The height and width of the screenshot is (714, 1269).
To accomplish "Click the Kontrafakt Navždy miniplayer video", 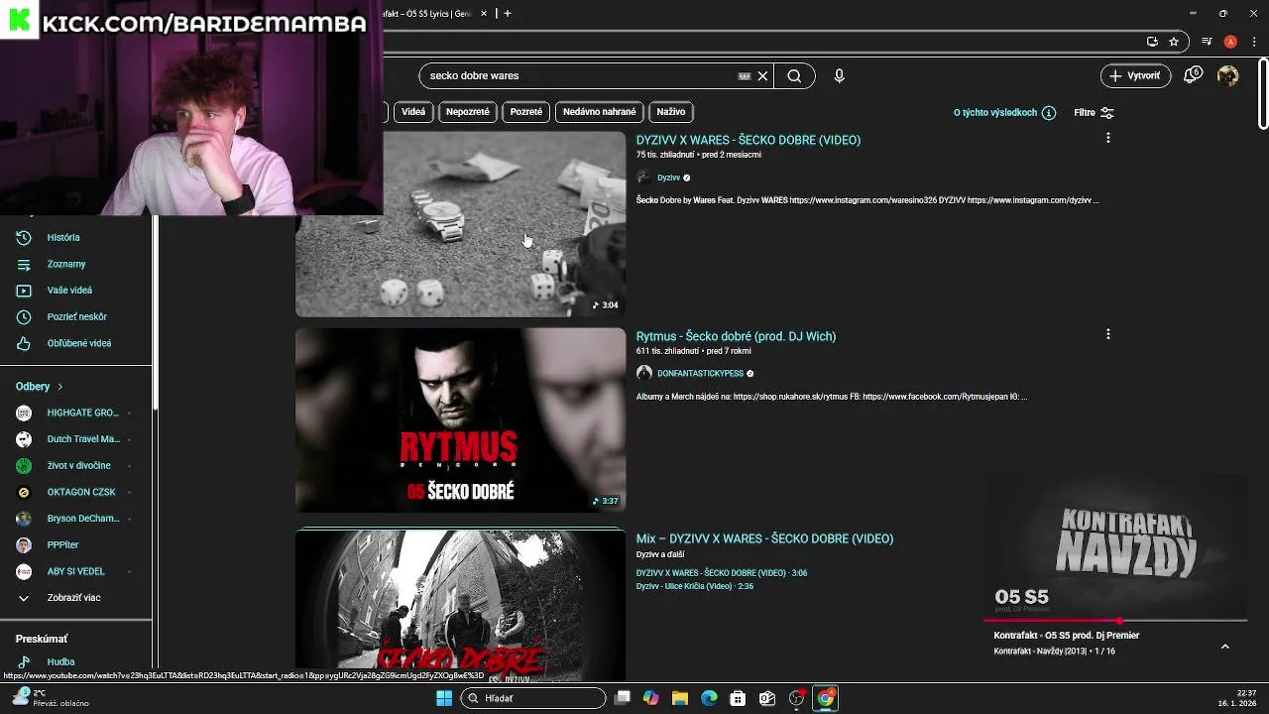I will 1115,546.
